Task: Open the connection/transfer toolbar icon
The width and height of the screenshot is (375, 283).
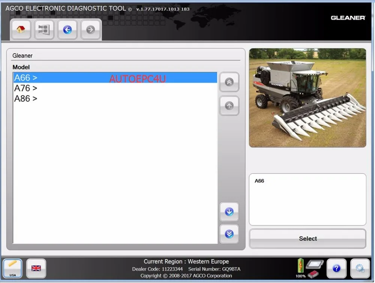Action: [x=44, y=30]
